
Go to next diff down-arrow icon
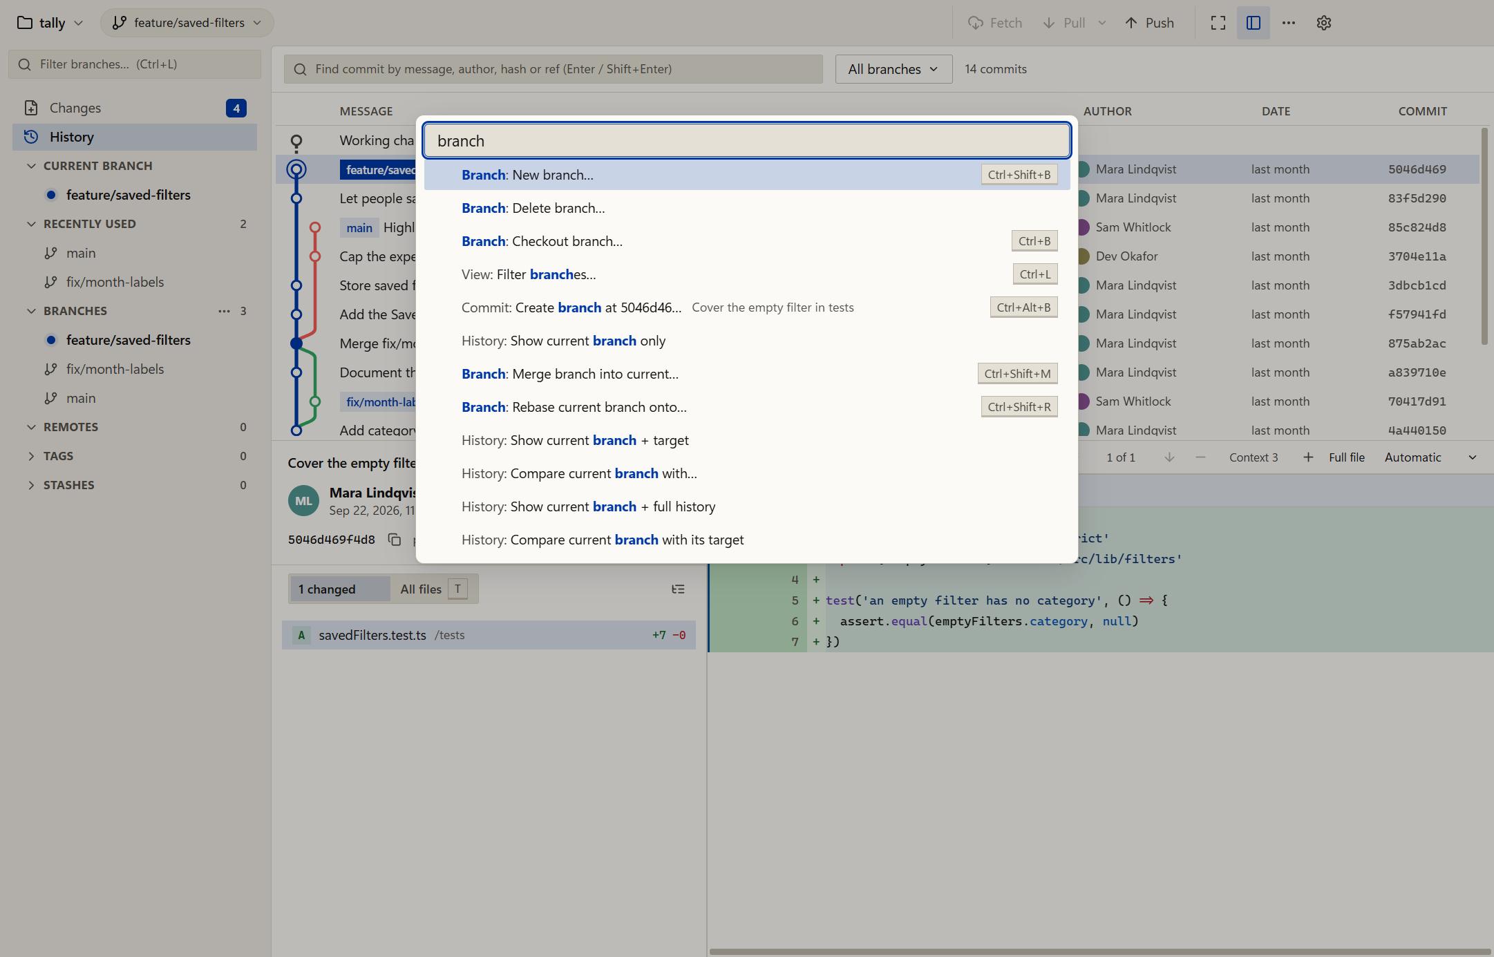(x=1169, y=457)
